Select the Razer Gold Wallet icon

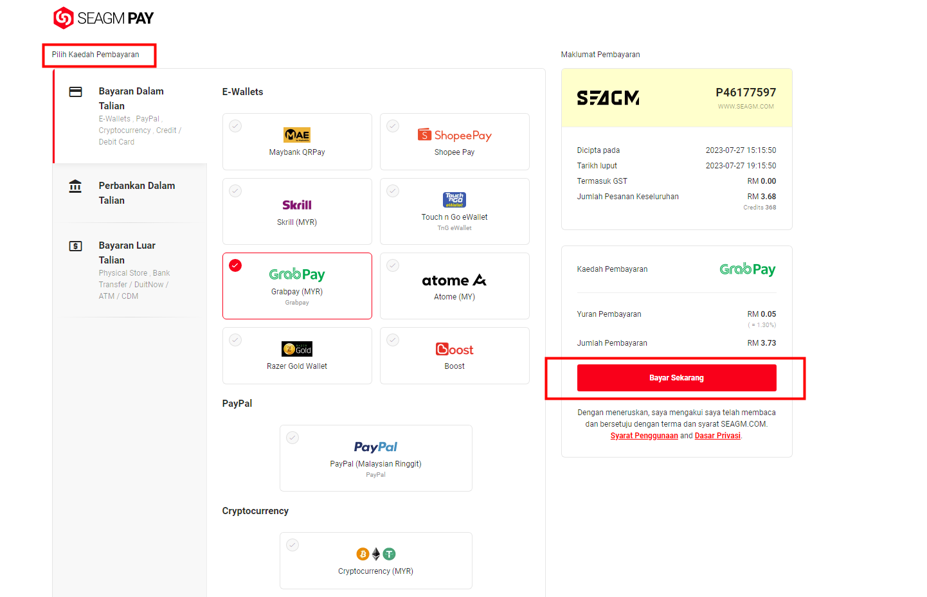pyautogui.click(x=297, y=349)
